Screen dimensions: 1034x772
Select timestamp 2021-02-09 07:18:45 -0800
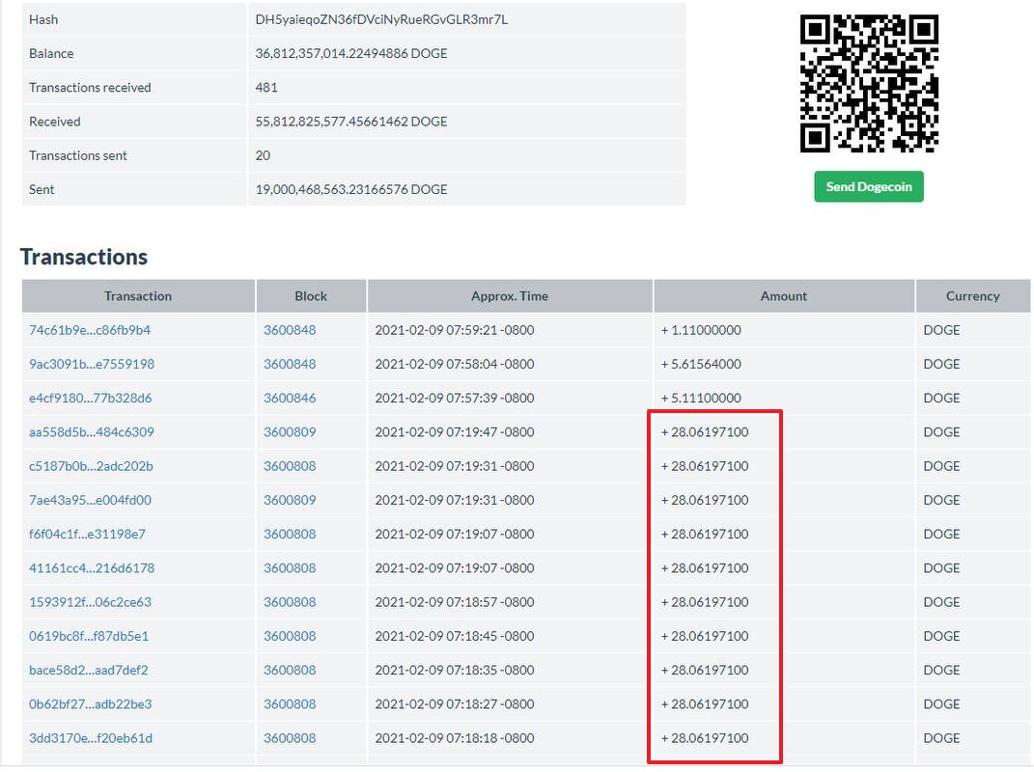pyautogui.click(x=455, y=637)
